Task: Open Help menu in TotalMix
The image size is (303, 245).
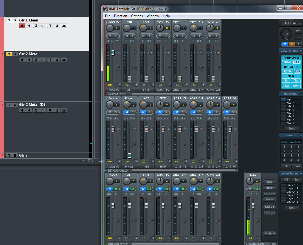Action: point(166,16)
